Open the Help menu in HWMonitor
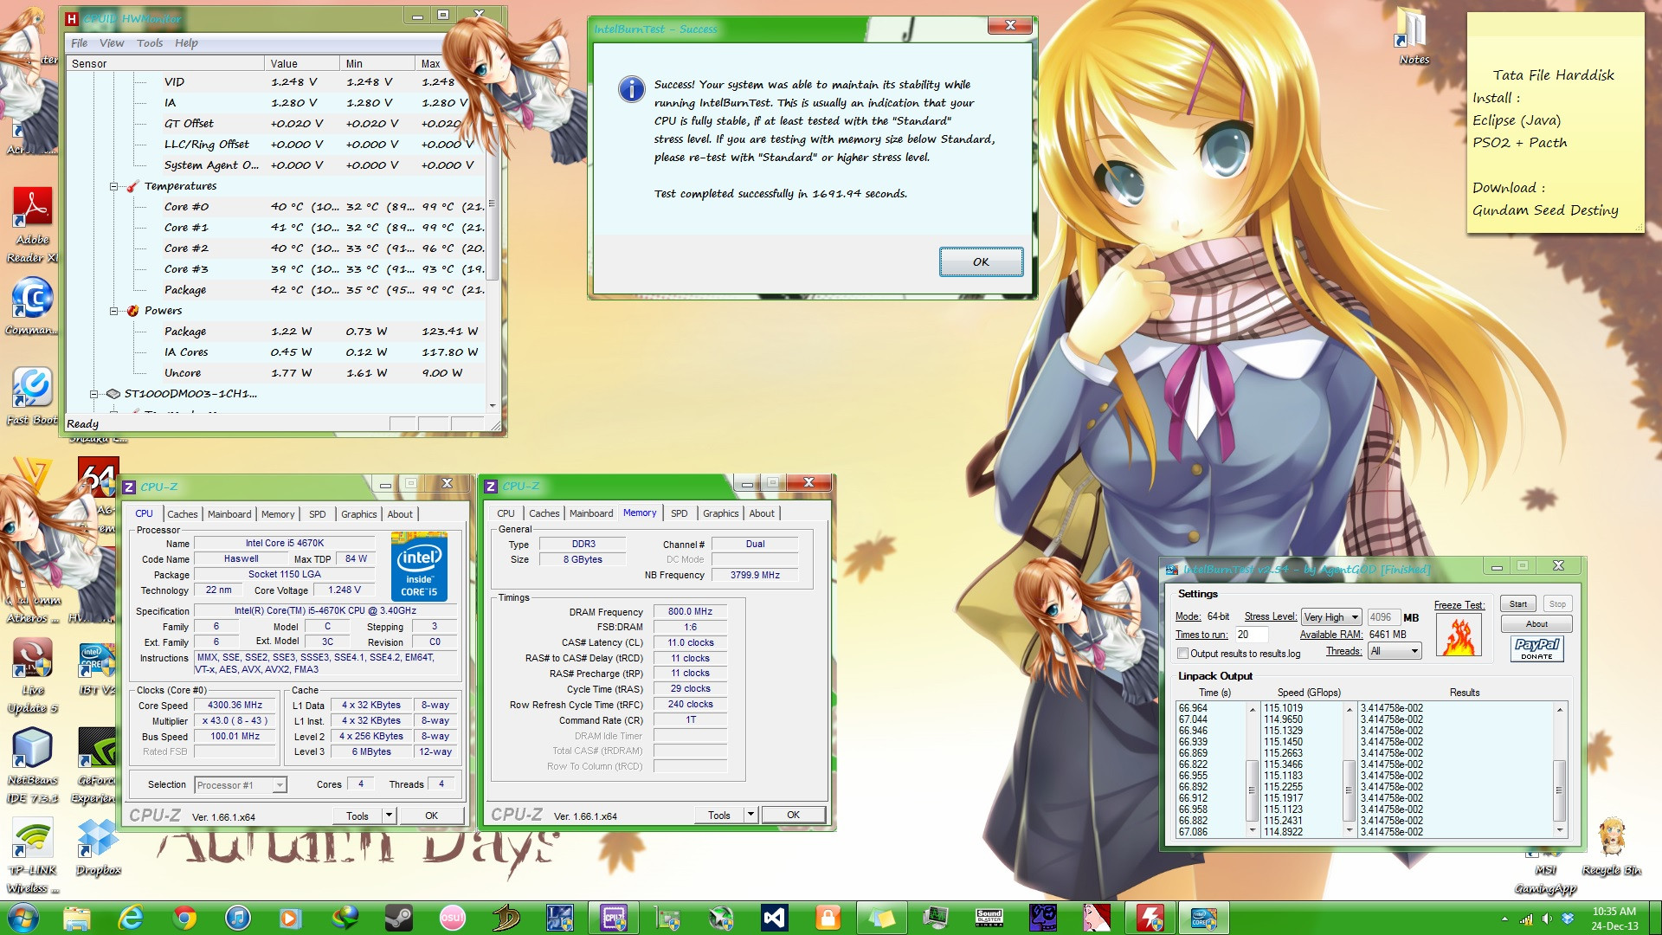 tap(186, 43)
